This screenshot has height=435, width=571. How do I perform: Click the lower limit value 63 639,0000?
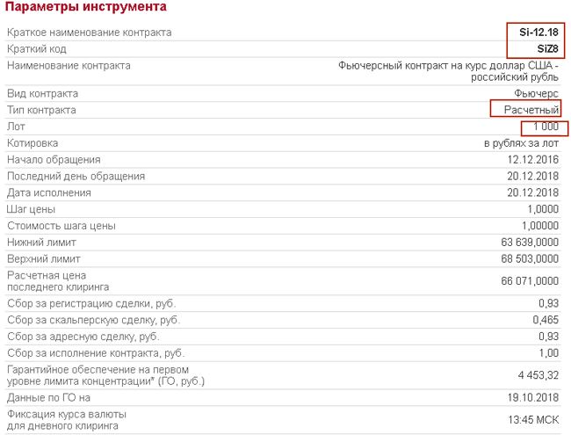(x=530, y=243)
